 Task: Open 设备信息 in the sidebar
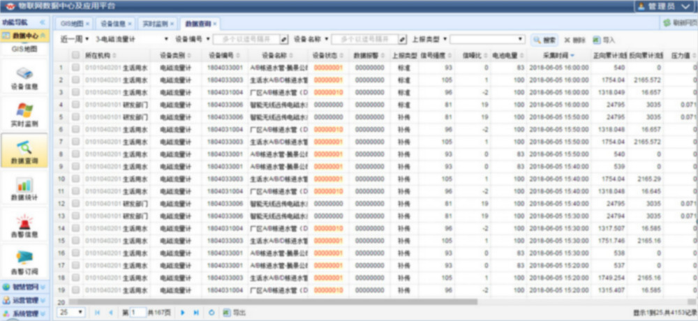pos(24,77)
